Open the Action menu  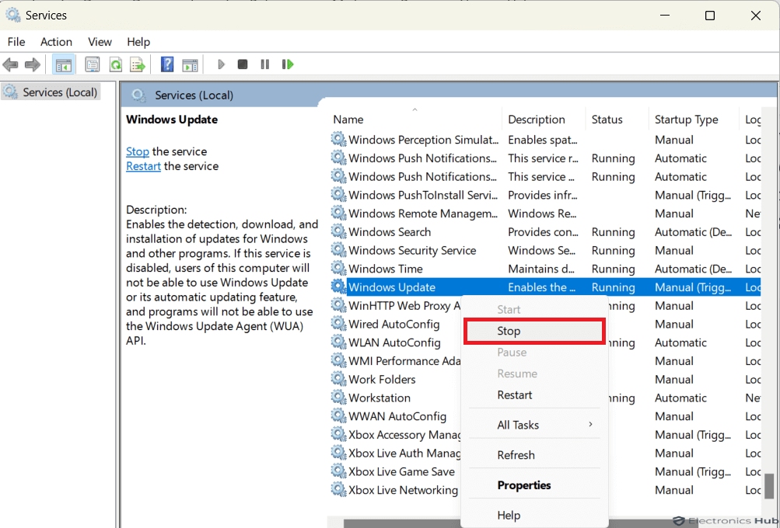56,42
